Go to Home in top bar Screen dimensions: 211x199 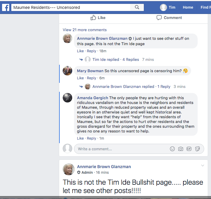188,7
